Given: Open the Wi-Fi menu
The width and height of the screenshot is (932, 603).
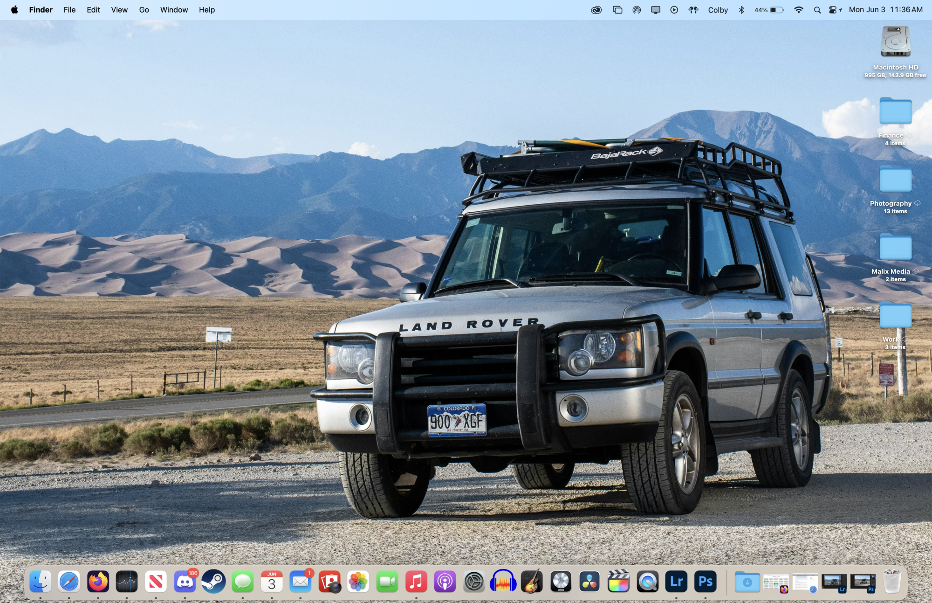Looking at the screenshot, I should pyautogui.click(x=799, y=10).
